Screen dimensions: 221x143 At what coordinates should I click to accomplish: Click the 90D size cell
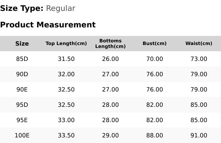22,74
